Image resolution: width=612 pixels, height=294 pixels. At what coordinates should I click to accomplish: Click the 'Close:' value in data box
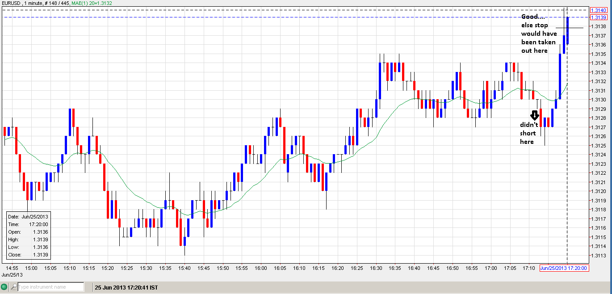(x=40, y=255)
